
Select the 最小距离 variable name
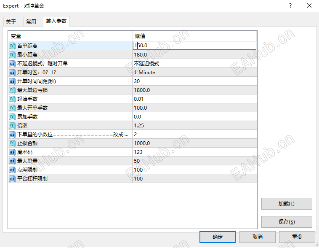pyautogui.click(x=27, y=55)
